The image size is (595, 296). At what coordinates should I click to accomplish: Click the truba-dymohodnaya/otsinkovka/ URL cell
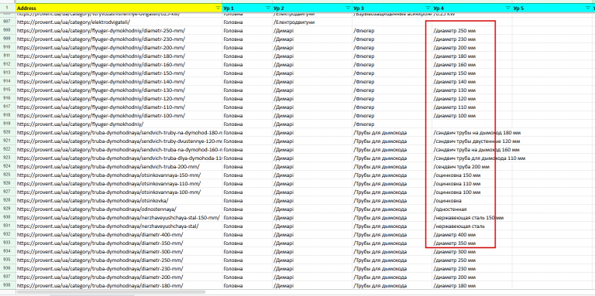(x=119, y=201)
